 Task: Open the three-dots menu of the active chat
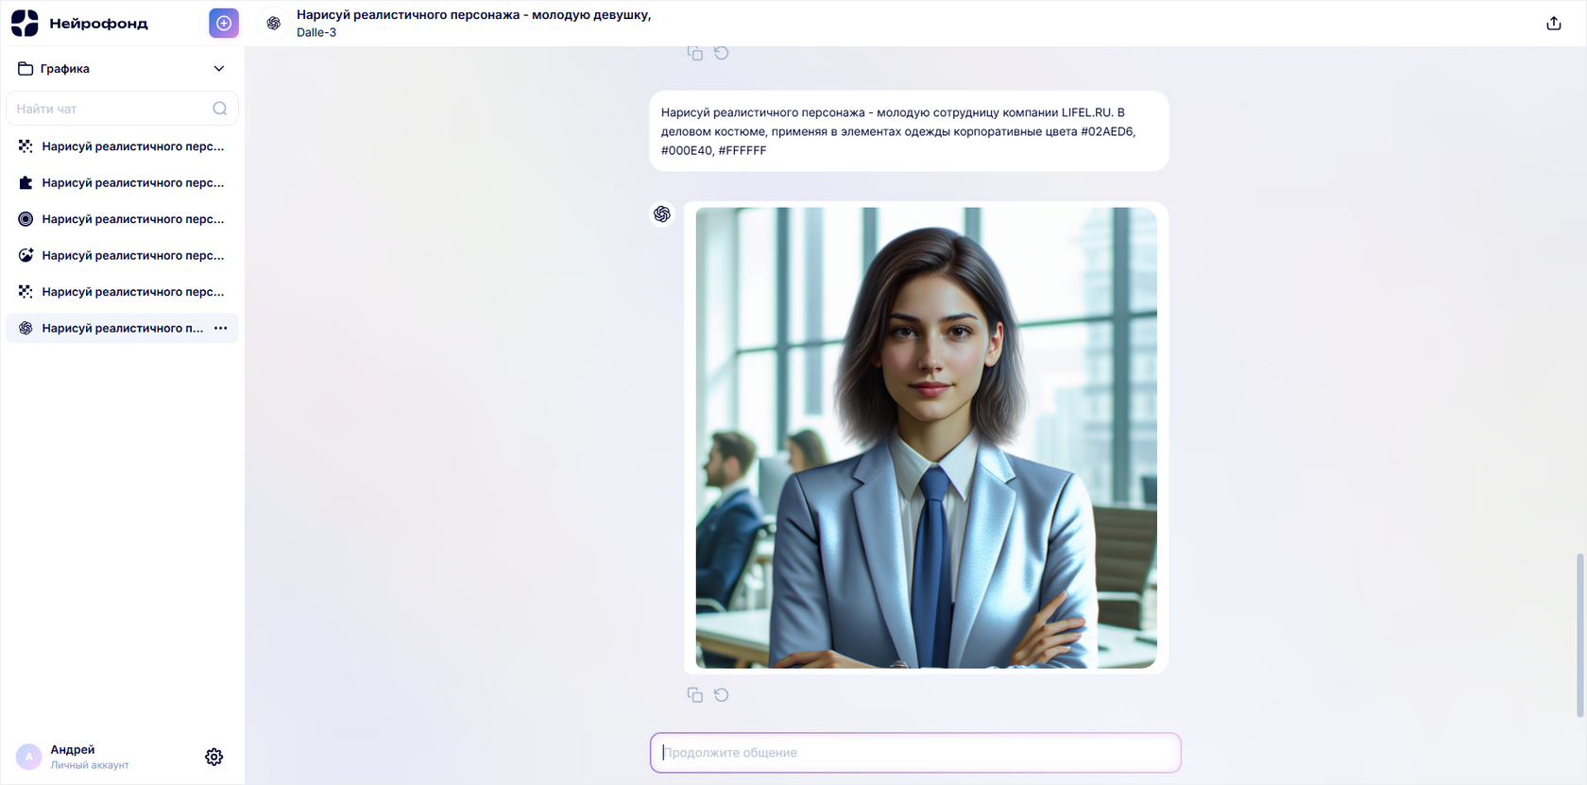click(220, 328)
